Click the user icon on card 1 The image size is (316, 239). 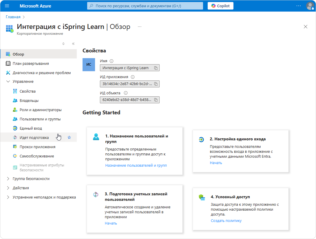pos(96,137)
